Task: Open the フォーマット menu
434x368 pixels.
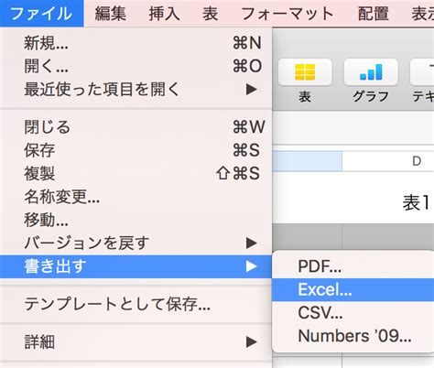Action: [x=288, y=14]
